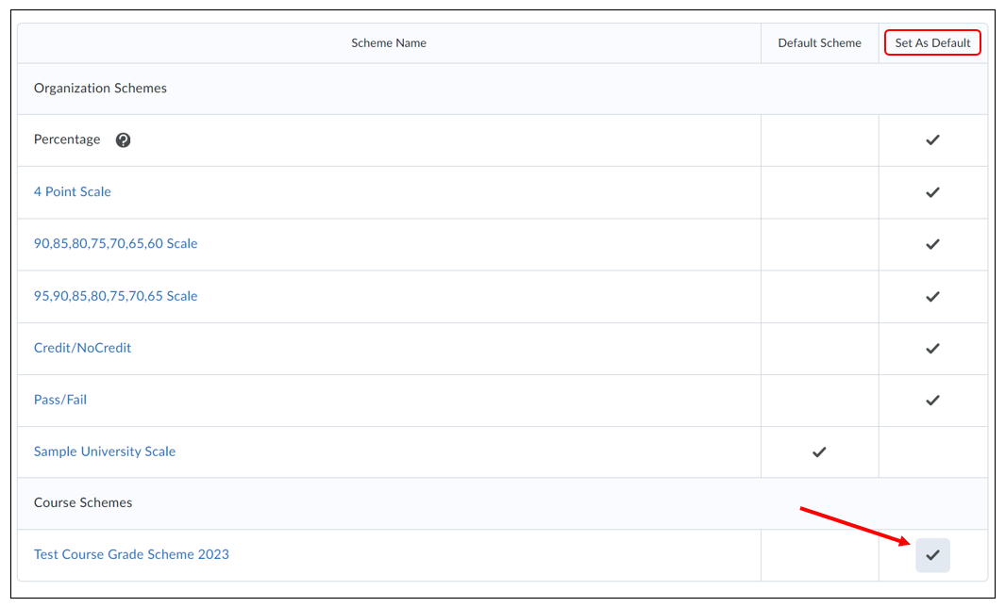Screen dimensions: 1005x607
Task: Open the 4 Point Scale scheme
Action: (x=73, y=191)
